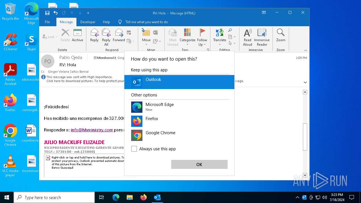Click the message vertical scrollbar thumb
Viewport: 361px width, 203px height.
pos(305,137)
